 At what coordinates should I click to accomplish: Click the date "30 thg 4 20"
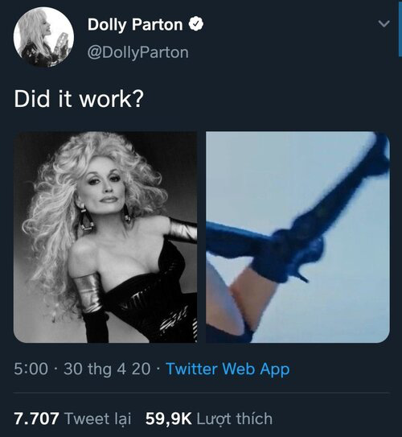(107, 369)
